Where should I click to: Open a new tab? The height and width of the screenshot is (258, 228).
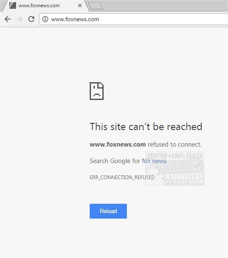coord(96,6)
